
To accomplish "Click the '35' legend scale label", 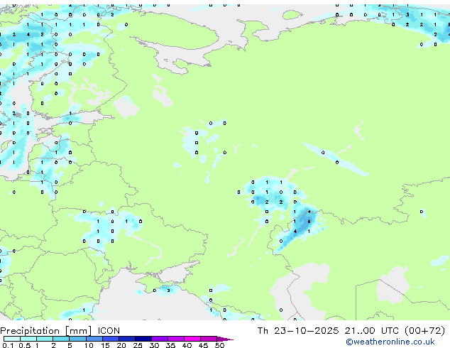I will click(170, 345).
